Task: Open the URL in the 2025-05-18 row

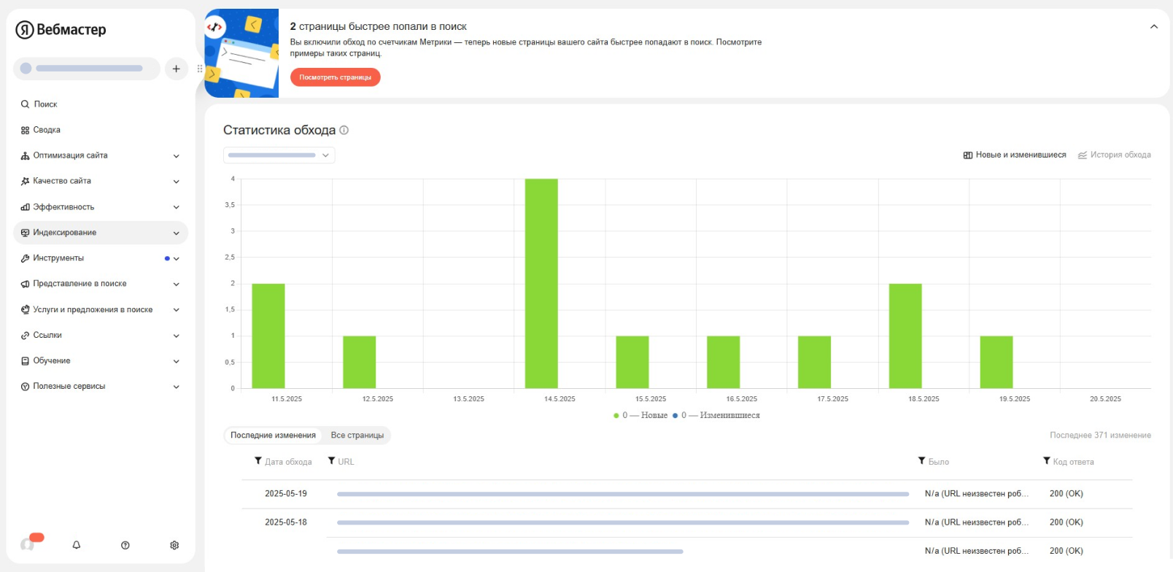Action: tap(623, 522)
